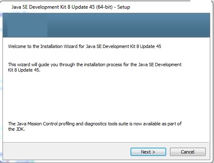
Task: Cancel the JDK installation
Action: point(188,152)
